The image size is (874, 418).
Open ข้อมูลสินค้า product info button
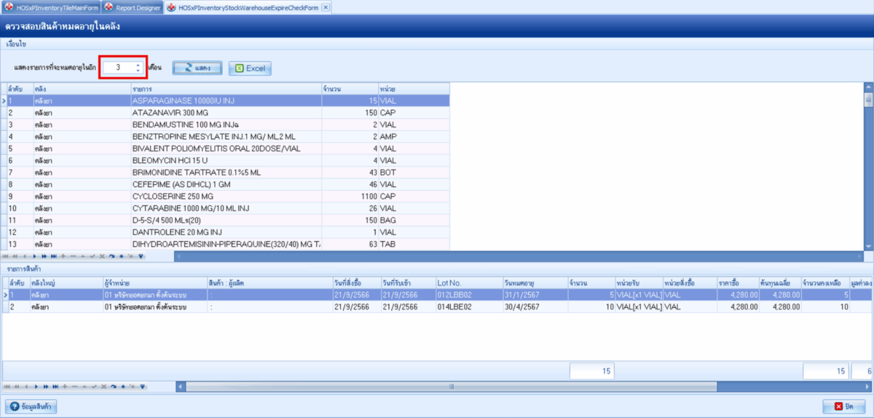tap(31, 406)
